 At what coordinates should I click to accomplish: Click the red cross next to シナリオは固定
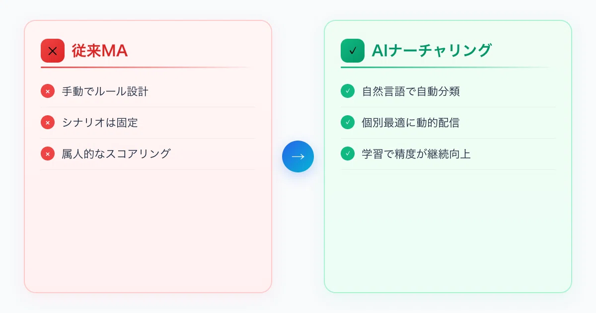[x=48, y=122]
